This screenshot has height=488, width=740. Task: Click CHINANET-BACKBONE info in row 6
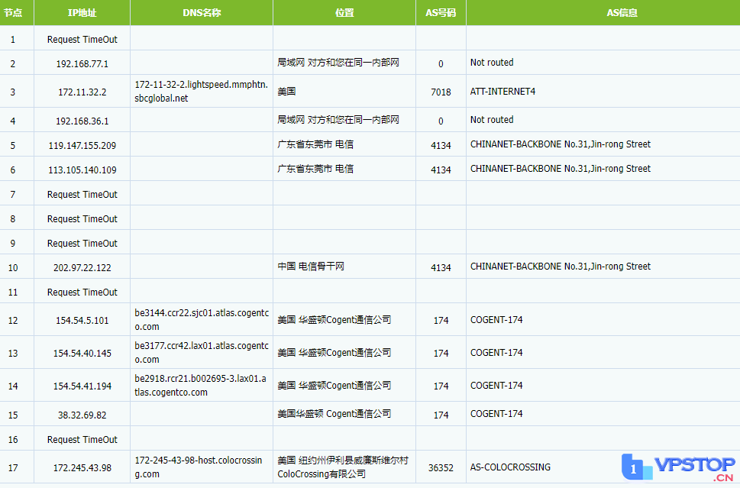[561, 169]
